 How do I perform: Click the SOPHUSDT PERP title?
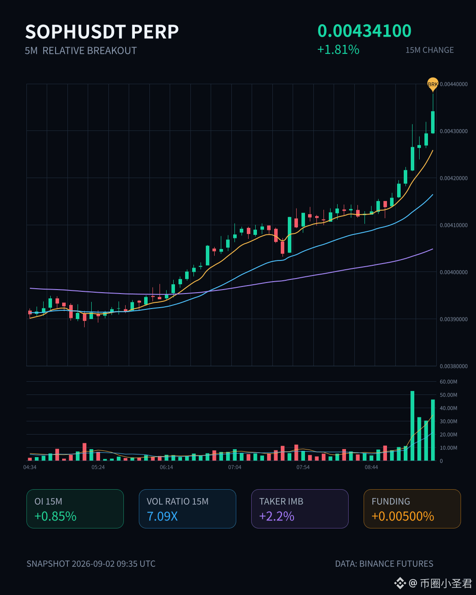[x=102, y=32]
